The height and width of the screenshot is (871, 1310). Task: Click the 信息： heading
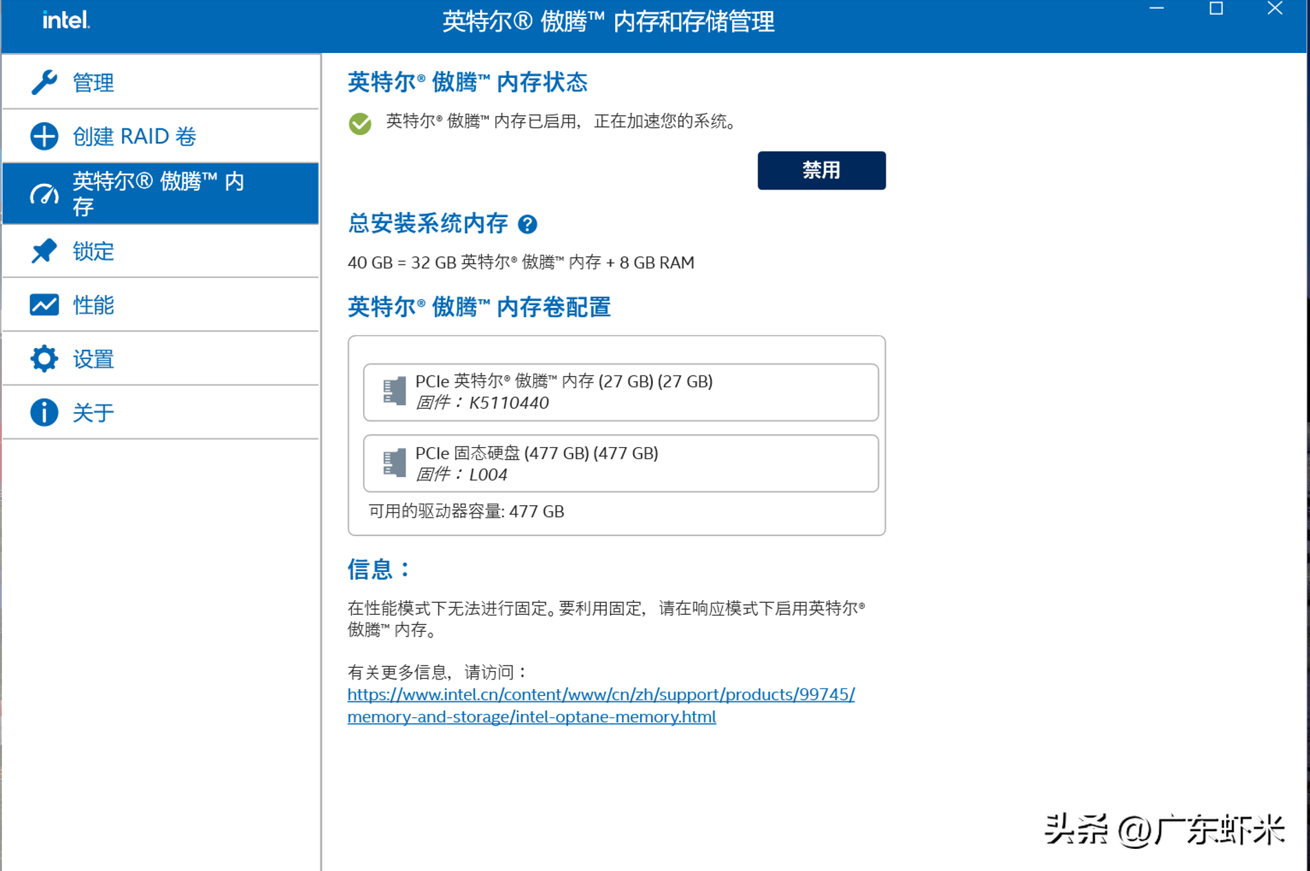click(x=379, y=570)
